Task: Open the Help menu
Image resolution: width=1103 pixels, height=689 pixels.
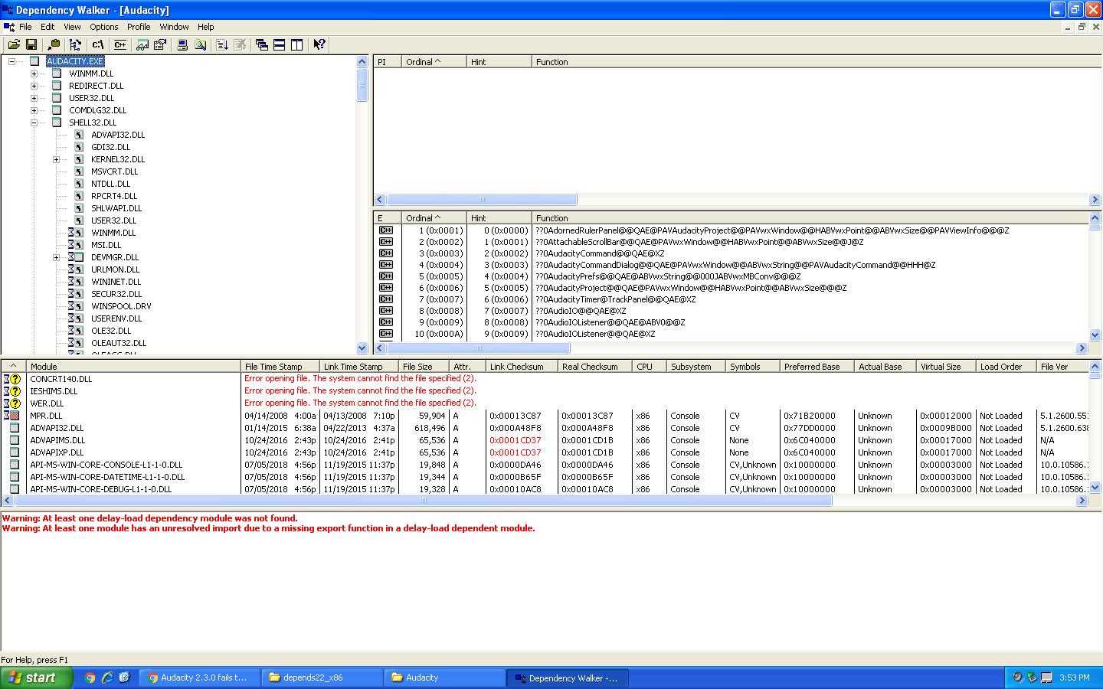Action: pyautogui.click(x=205, y=27)
